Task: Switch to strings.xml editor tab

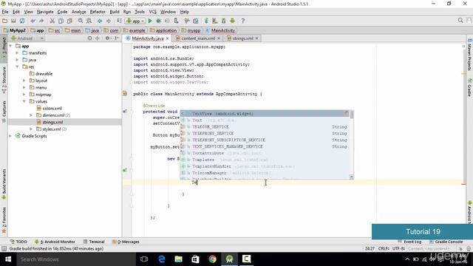Action: (242, 38)
